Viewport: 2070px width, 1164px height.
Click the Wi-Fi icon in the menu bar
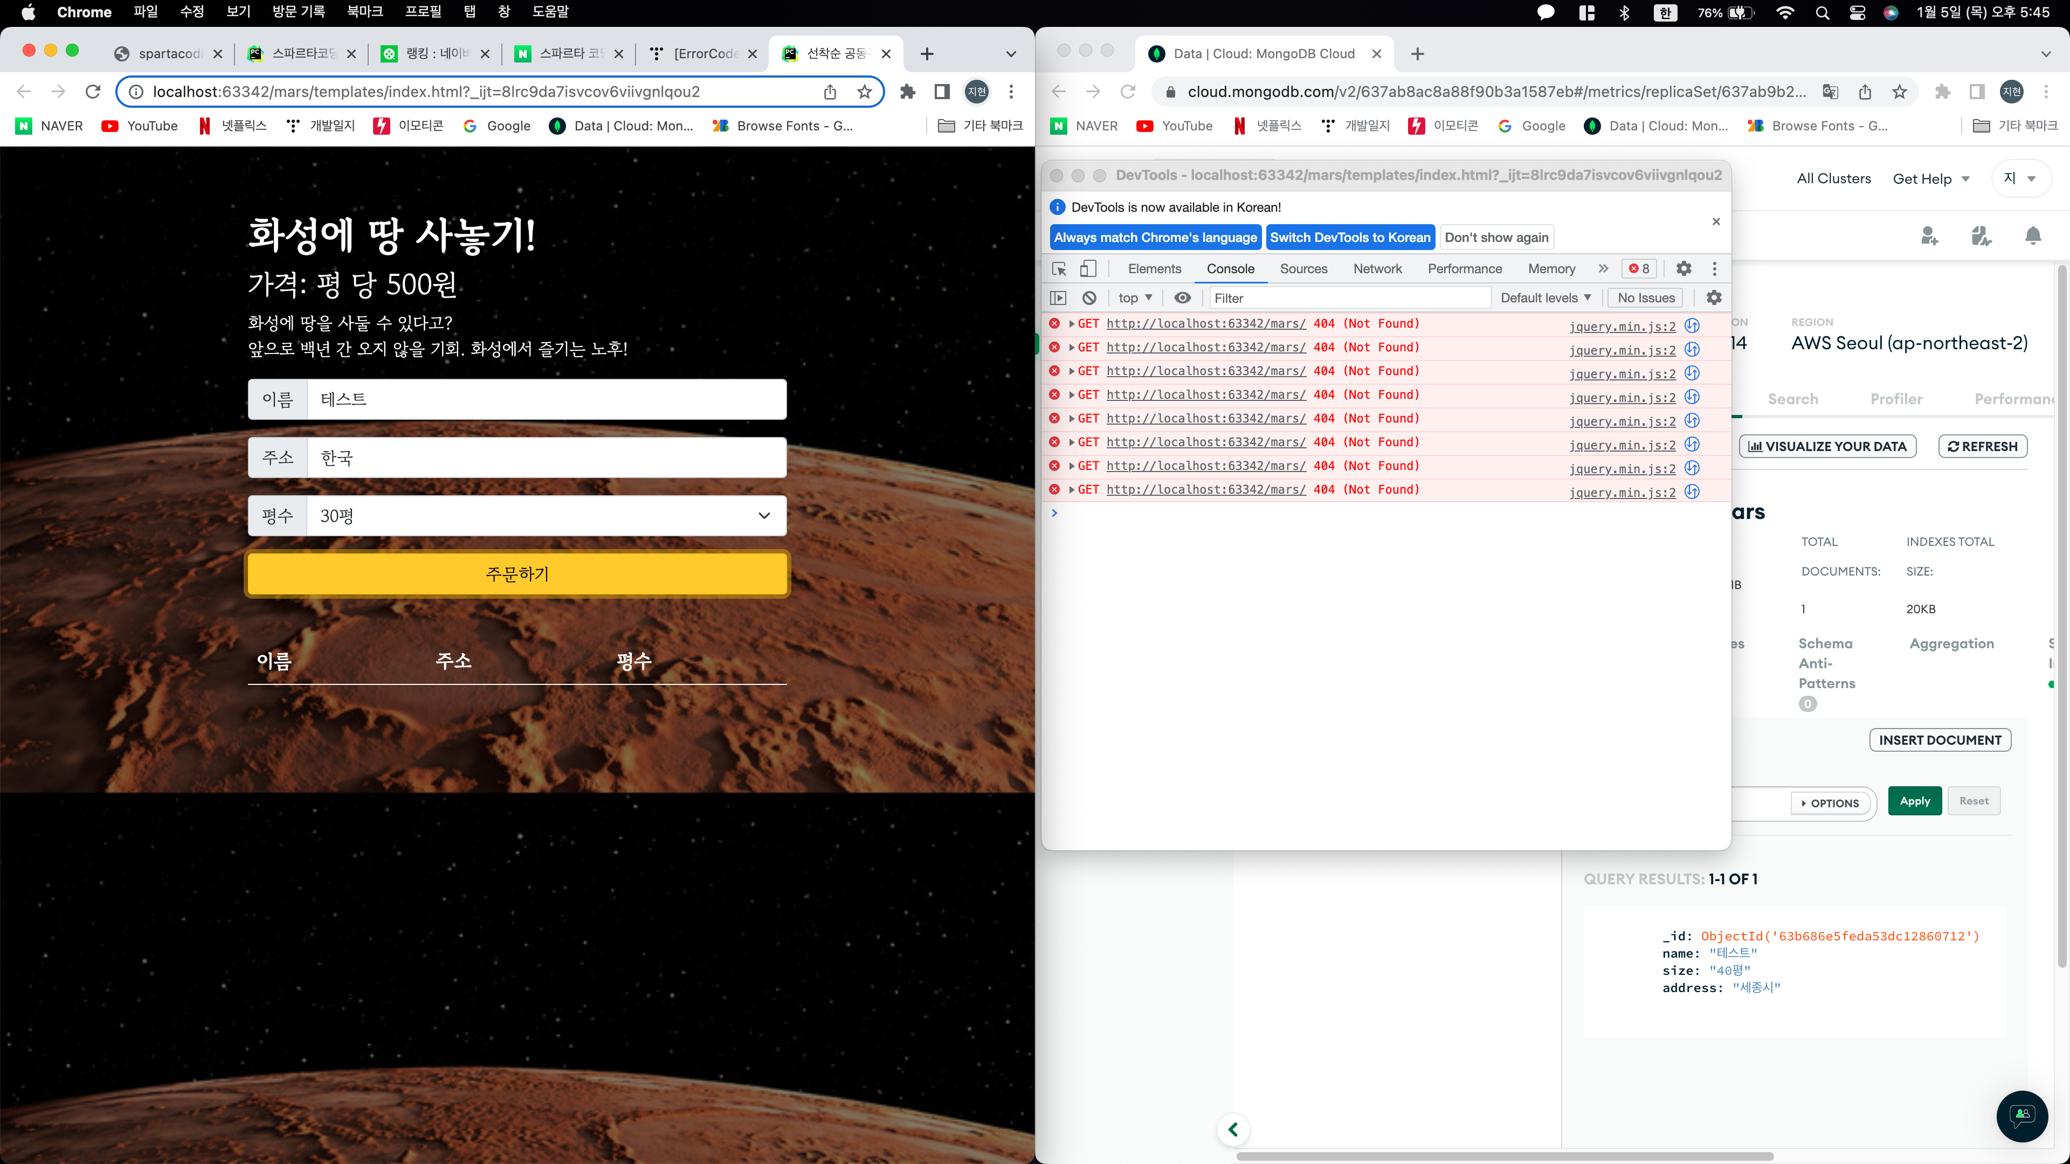coord(1785,13)
